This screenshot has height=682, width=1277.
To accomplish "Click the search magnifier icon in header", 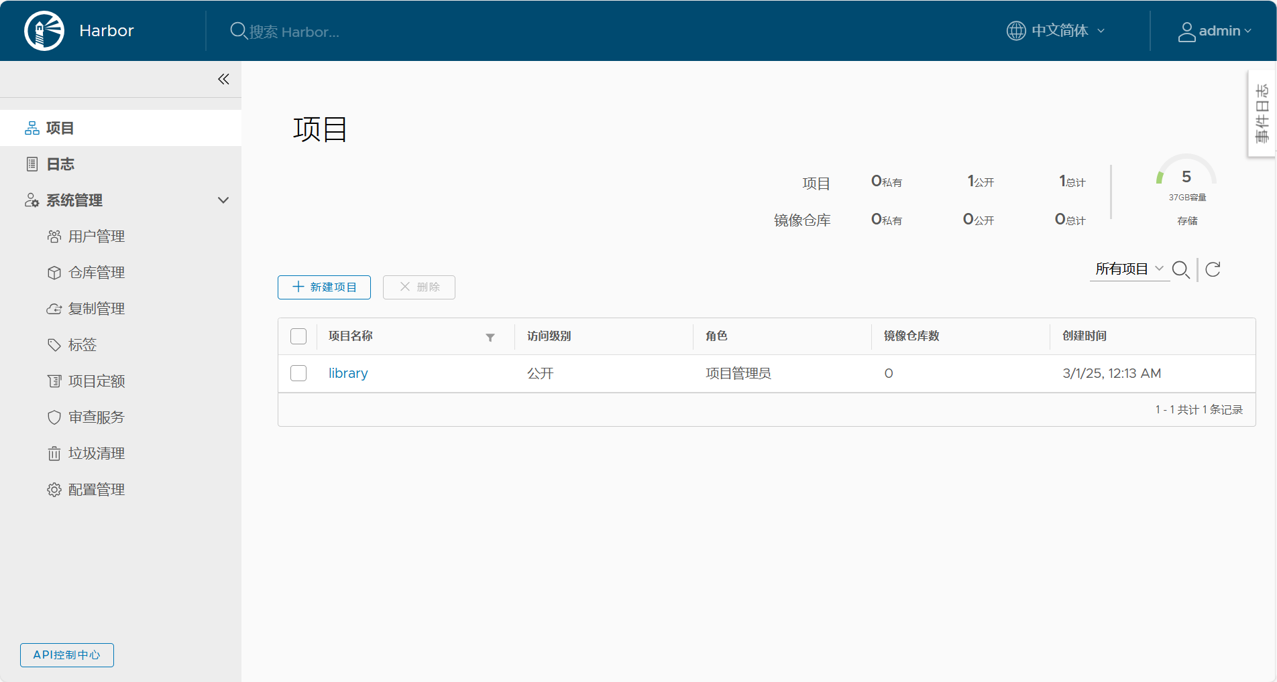I will coord(238,31).
